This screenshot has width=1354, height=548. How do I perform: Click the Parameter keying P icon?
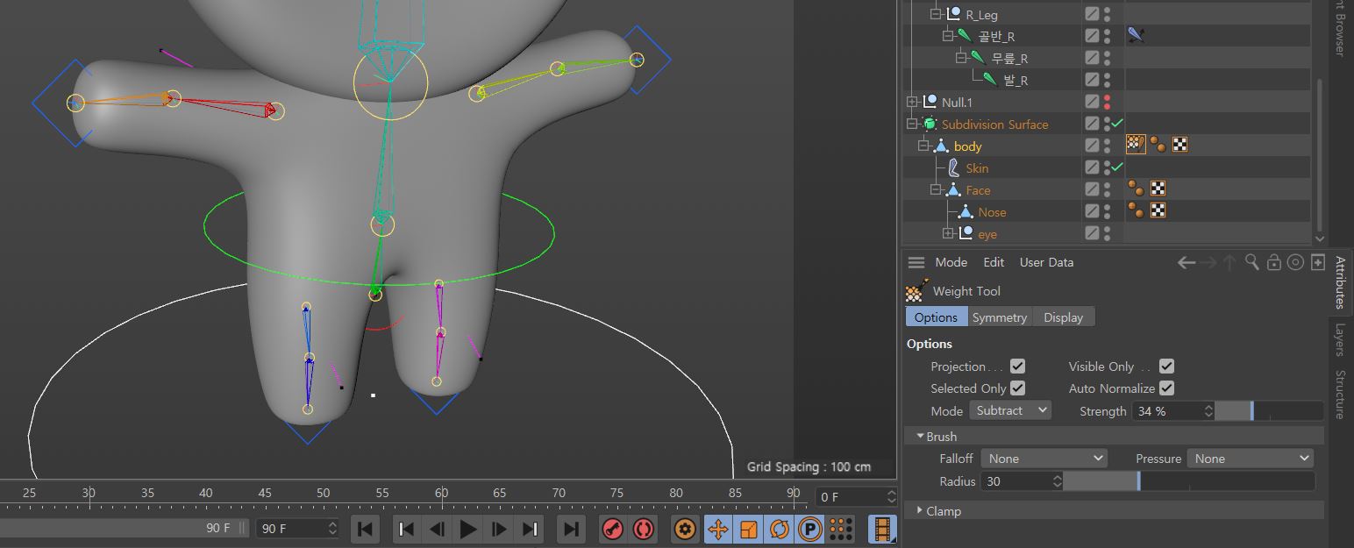pyautogui.click(x=809, y=529)
